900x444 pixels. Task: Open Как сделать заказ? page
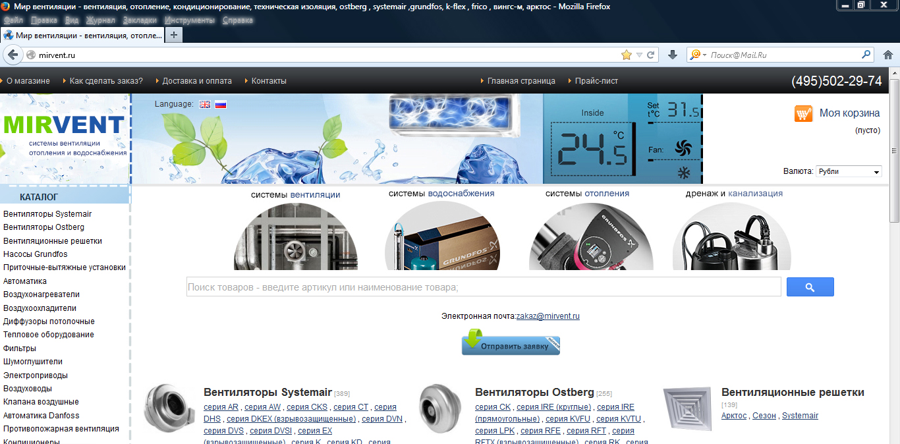click(106, 81)
